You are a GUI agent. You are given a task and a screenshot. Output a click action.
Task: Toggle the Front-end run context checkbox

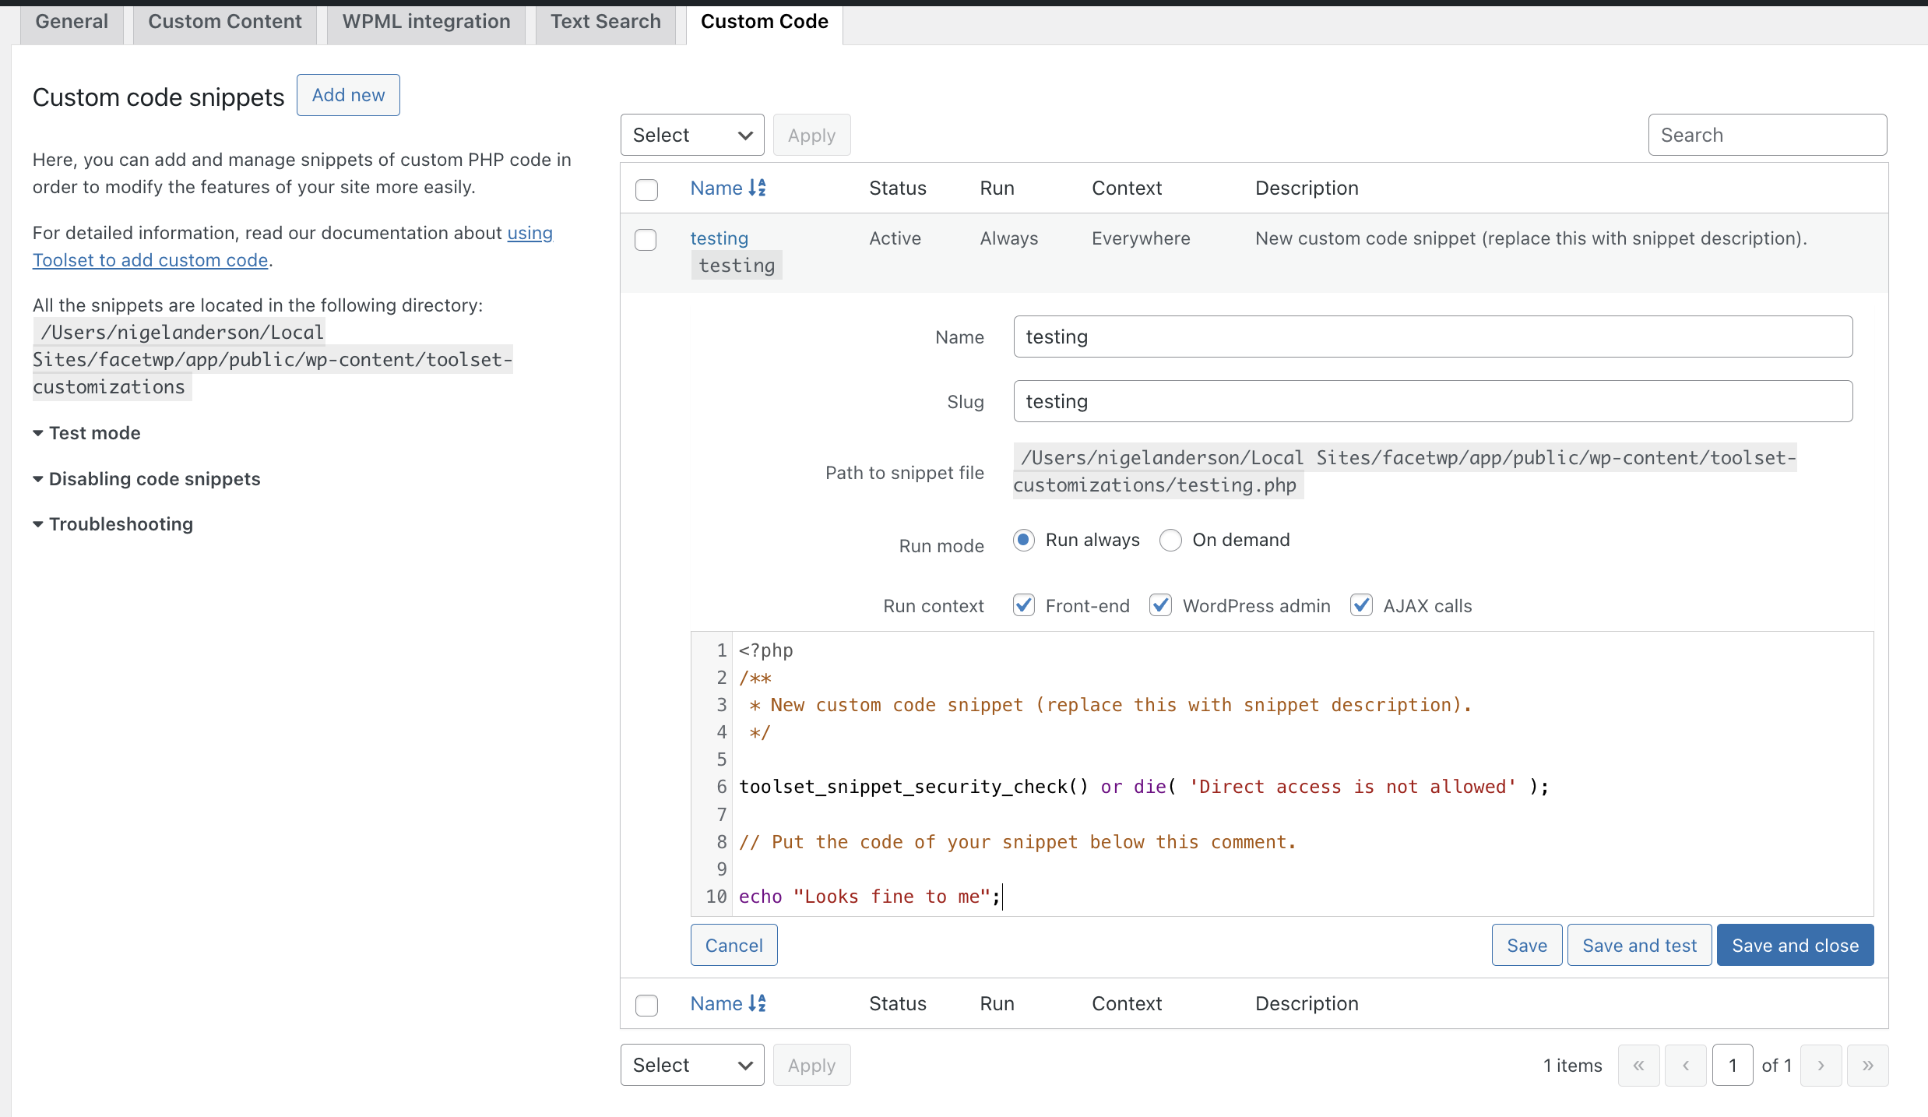tap(1024, 605)
